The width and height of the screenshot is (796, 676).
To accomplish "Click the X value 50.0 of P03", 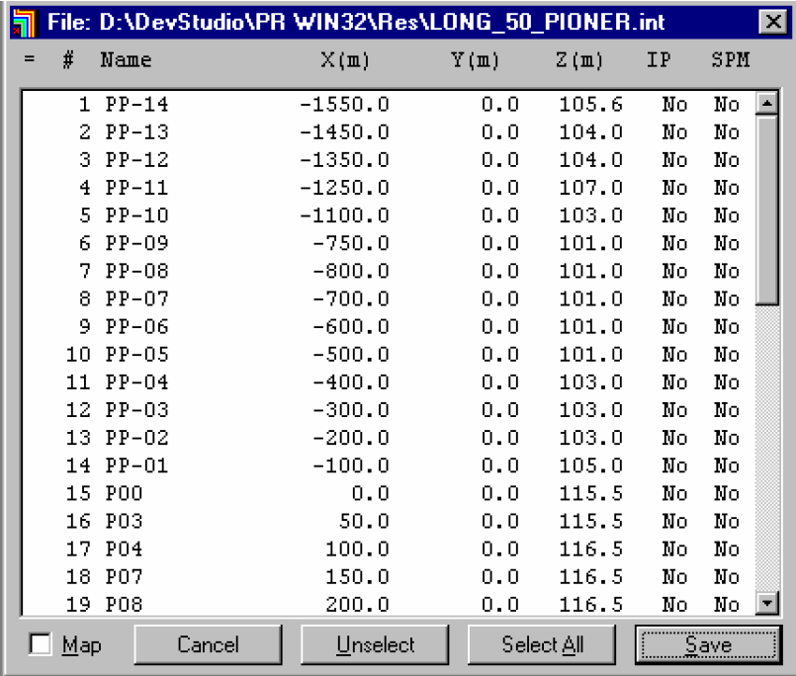I will pyautogui.click(x=364, y=521).
